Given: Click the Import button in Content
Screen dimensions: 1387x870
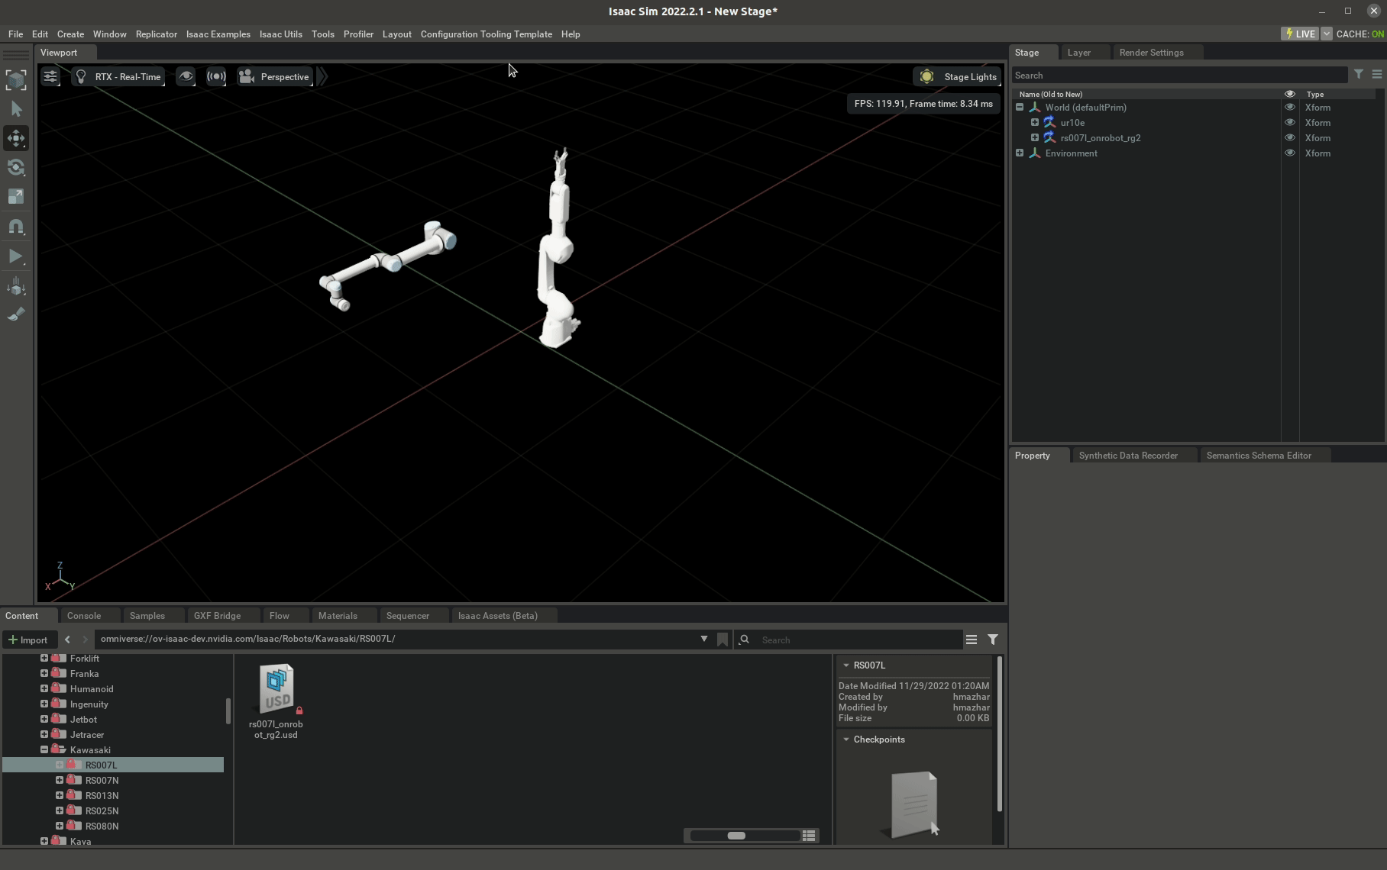Looking at the screenshot, I should pos(27,640).
